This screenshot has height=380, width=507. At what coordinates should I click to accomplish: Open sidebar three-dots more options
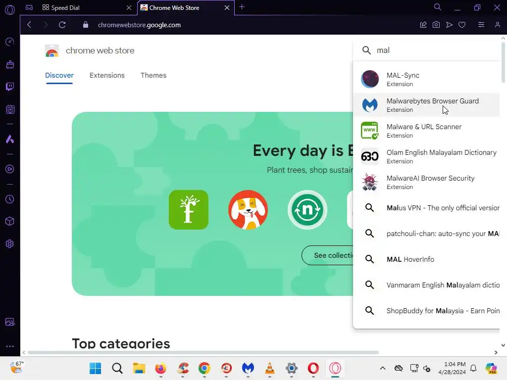click(10, 346)
